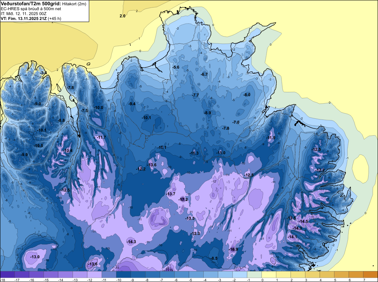Screen dimensions: 378x282
Task: Select the -13.3 temperature value
Action: tap(190, 218)
